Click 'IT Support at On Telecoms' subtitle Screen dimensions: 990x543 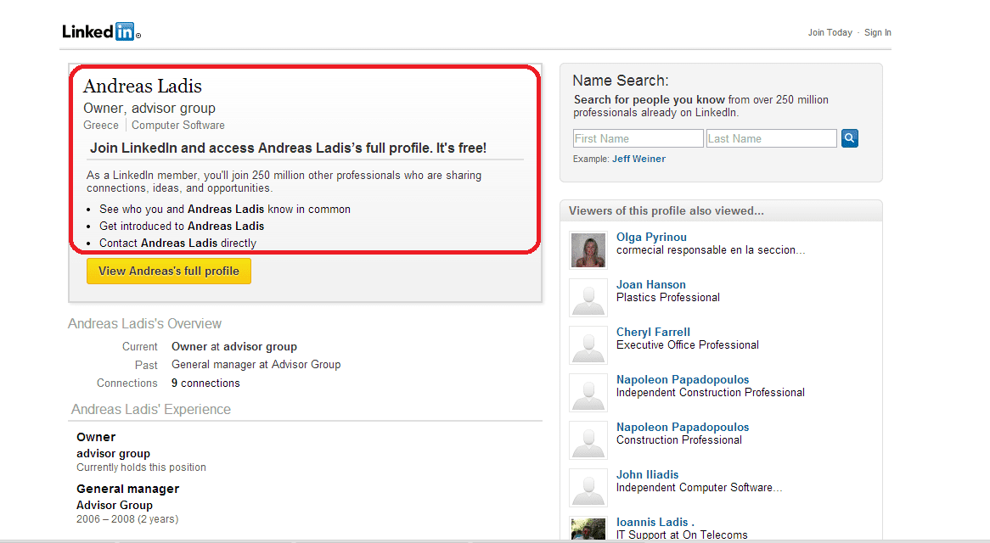pyautogui.click(x=682, y=535)
